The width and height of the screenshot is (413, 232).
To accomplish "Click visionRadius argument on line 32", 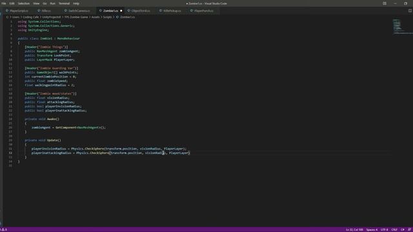I will (156, 153).
